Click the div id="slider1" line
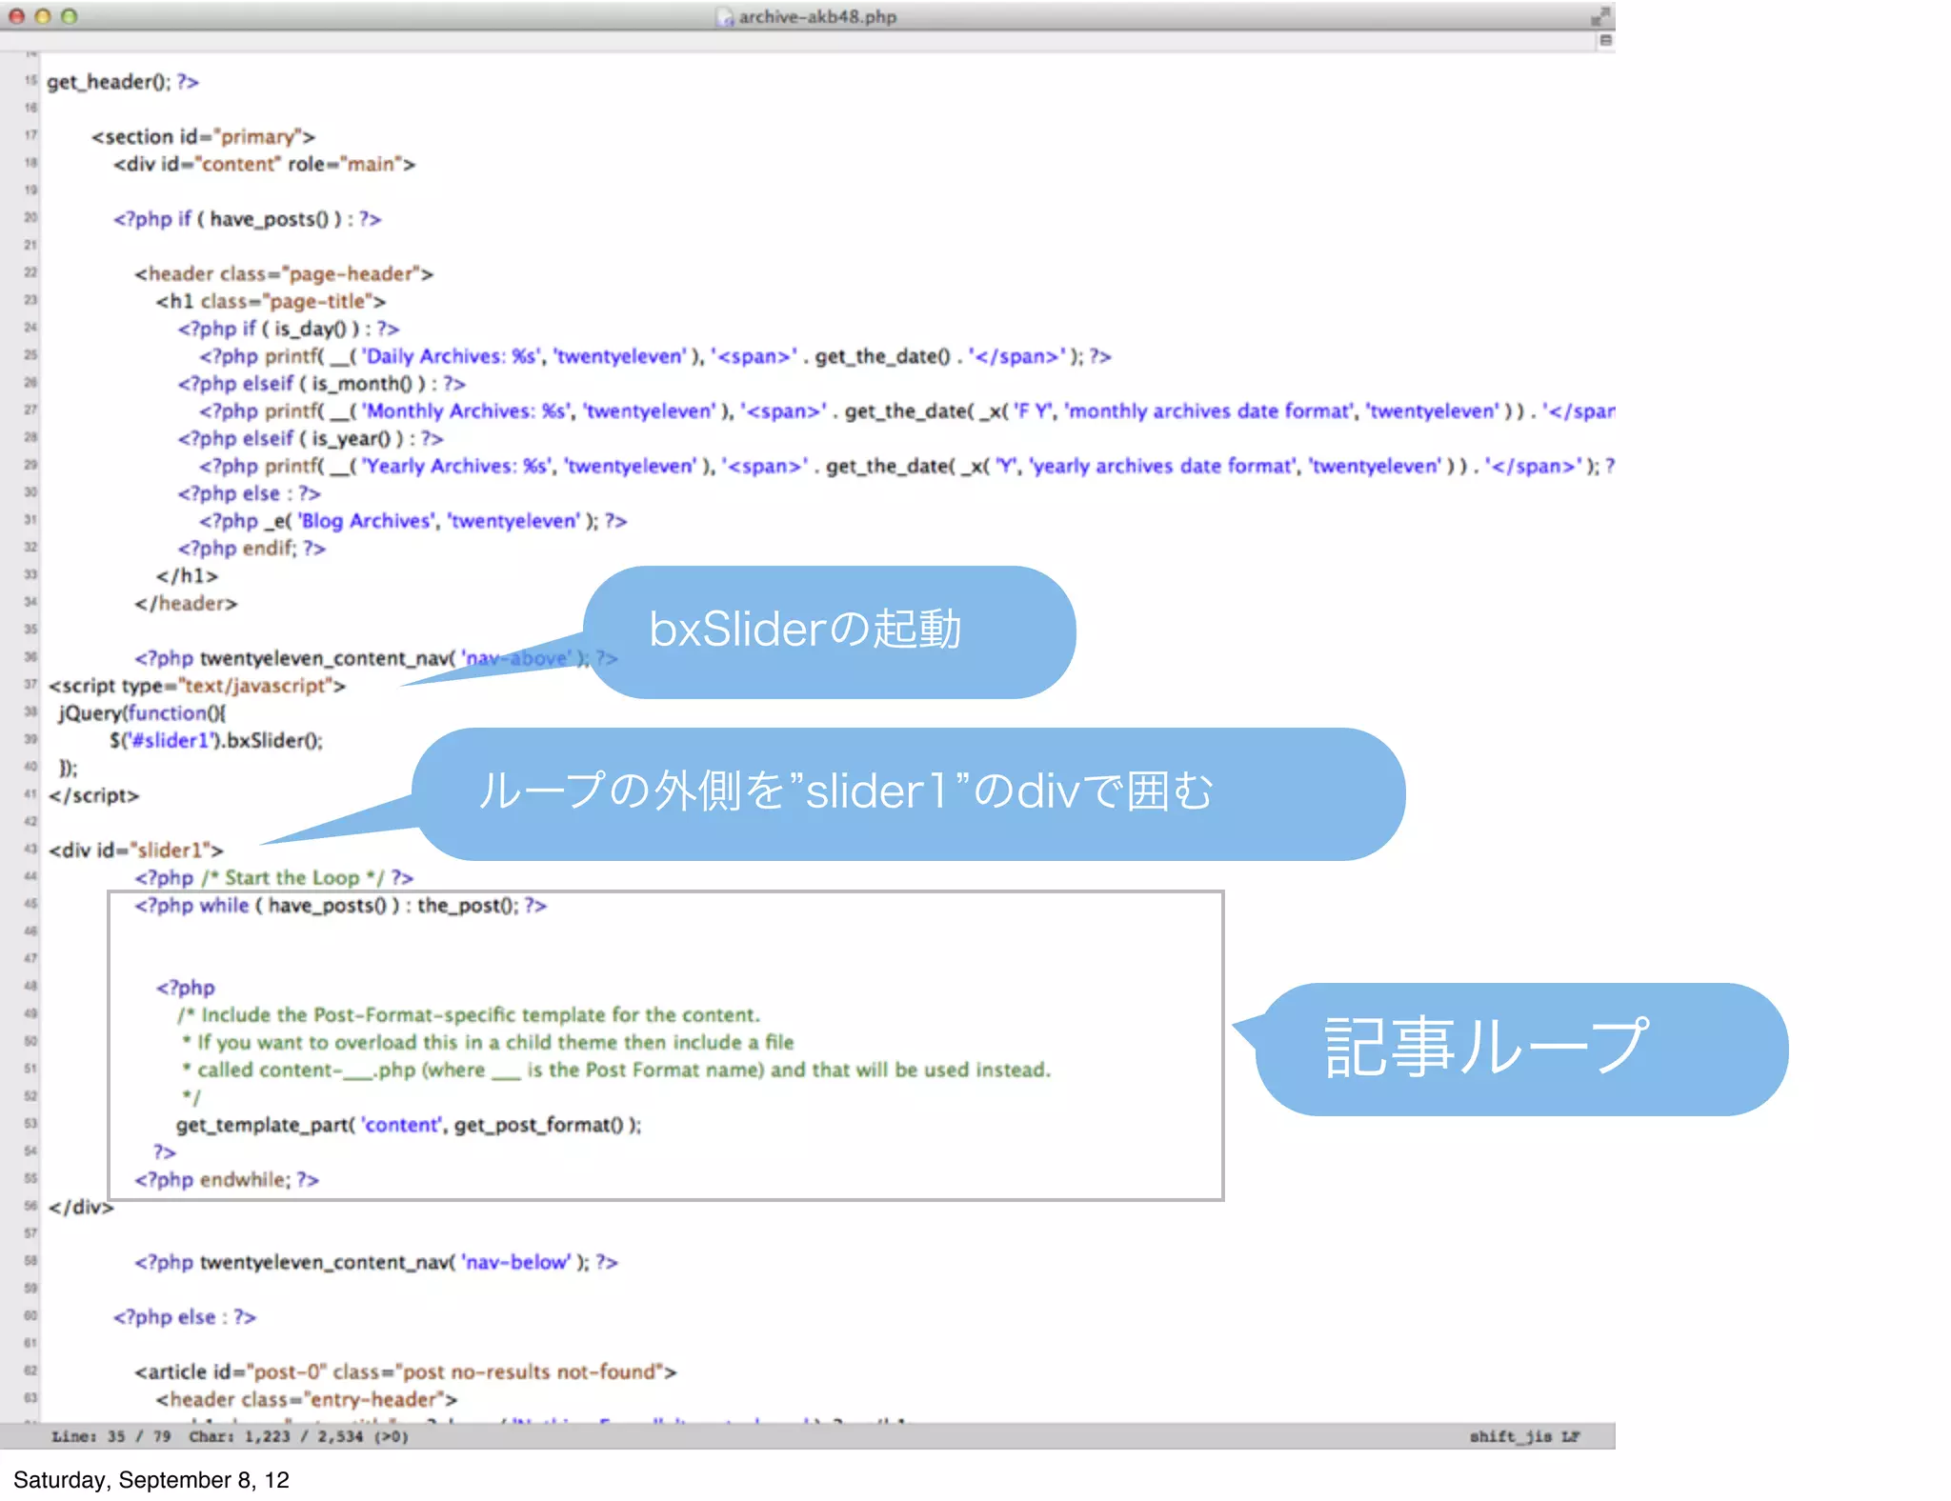 (x=135, y=851)
